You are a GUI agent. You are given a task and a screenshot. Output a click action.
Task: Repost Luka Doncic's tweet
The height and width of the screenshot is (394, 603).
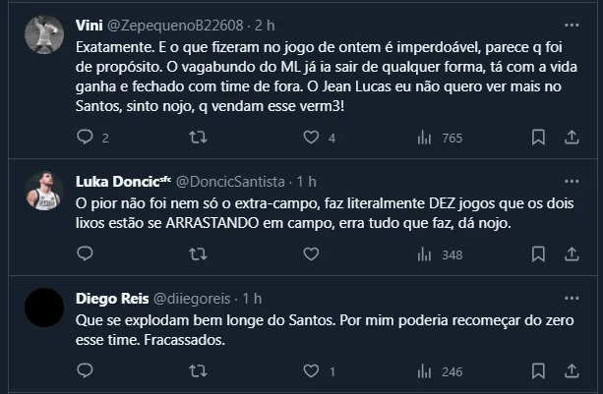tap(197, 255)
